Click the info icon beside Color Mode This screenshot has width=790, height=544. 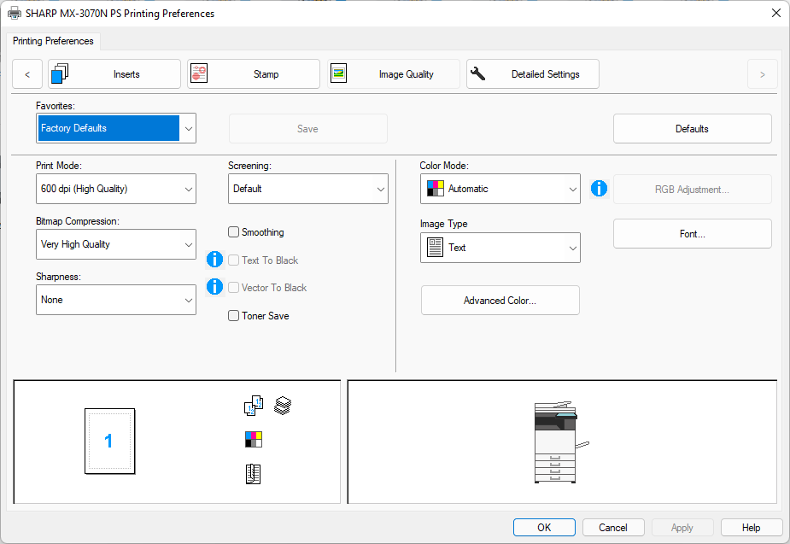pos(599,189)
